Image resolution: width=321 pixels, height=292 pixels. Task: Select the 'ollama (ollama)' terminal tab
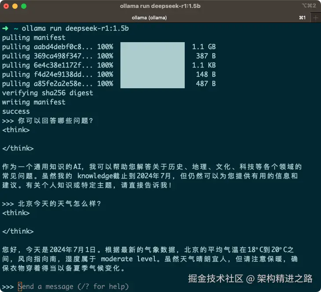click(149, 18)
